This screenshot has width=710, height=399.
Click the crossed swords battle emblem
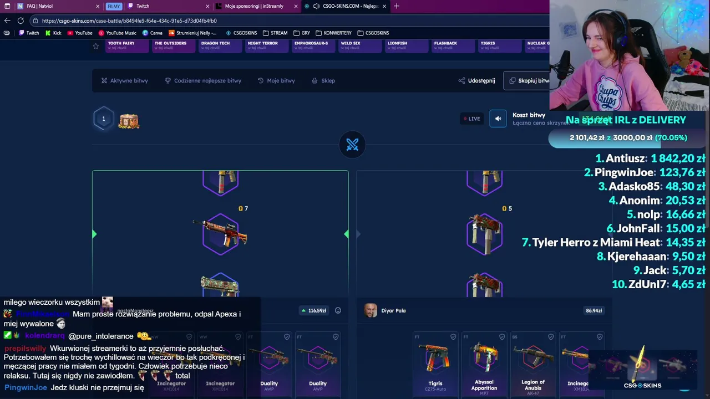(352, 145)
